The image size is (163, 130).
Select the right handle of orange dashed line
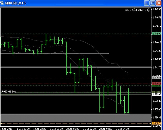[x=150, y=123]
